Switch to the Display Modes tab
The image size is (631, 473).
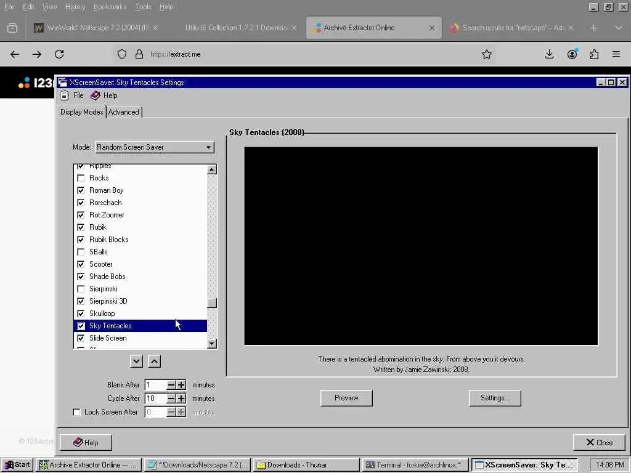tap(82, 112)
